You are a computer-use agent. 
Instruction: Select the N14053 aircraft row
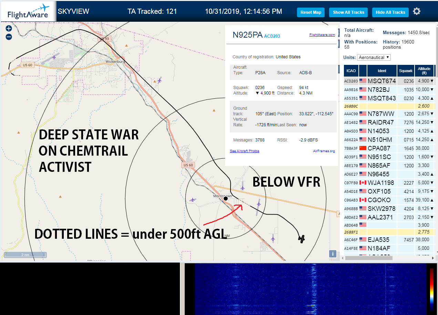[x=389, y=131]
